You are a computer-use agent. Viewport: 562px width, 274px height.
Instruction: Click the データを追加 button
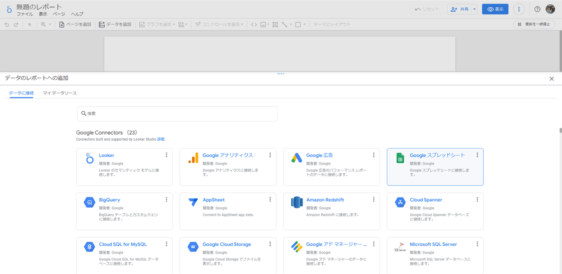115,25
